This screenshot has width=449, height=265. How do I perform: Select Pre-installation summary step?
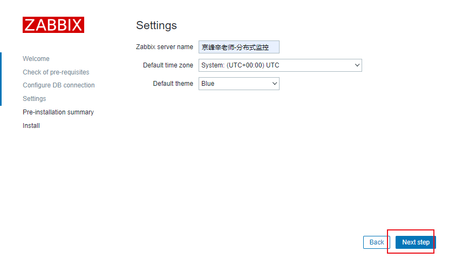coord(58,112)
